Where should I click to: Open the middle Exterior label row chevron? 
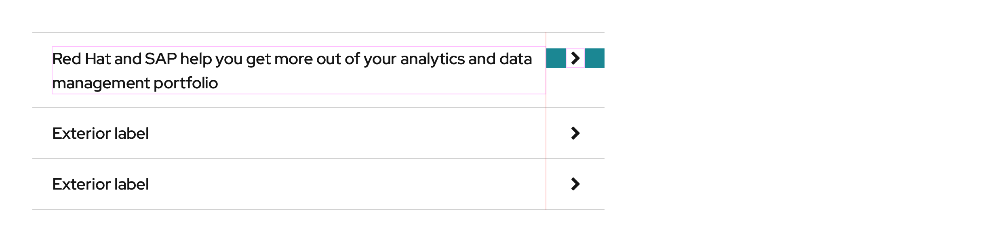click(575, 133)
